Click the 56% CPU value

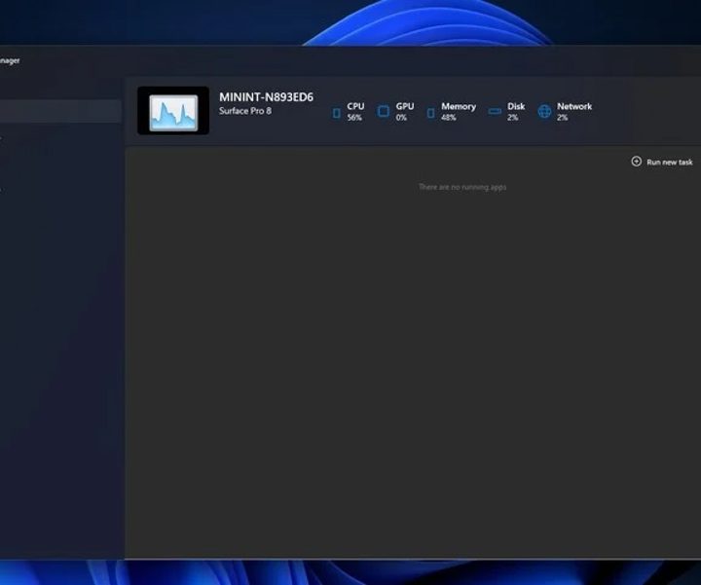tap(354, 118)
